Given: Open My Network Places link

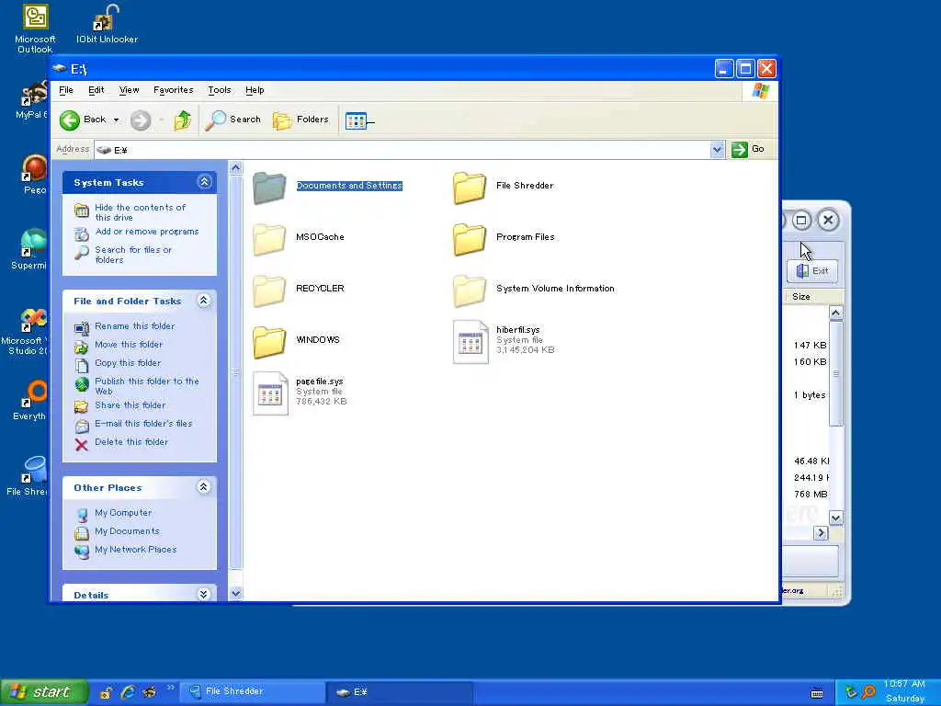Looking at the screenshot, I should click(x=136, y=550).
